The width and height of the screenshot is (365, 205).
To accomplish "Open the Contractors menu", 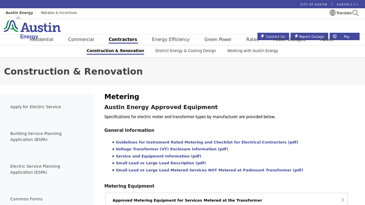I will click(123, 40).
